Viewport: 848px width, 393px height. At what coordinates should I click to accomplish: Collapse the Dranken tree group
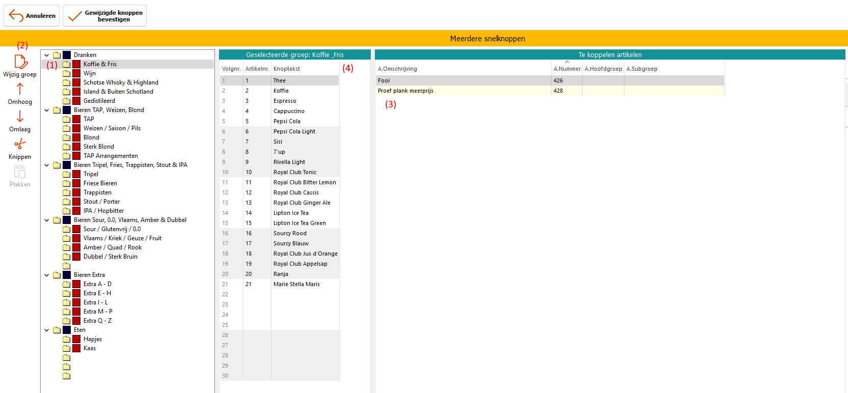click(x=47, y=55)
